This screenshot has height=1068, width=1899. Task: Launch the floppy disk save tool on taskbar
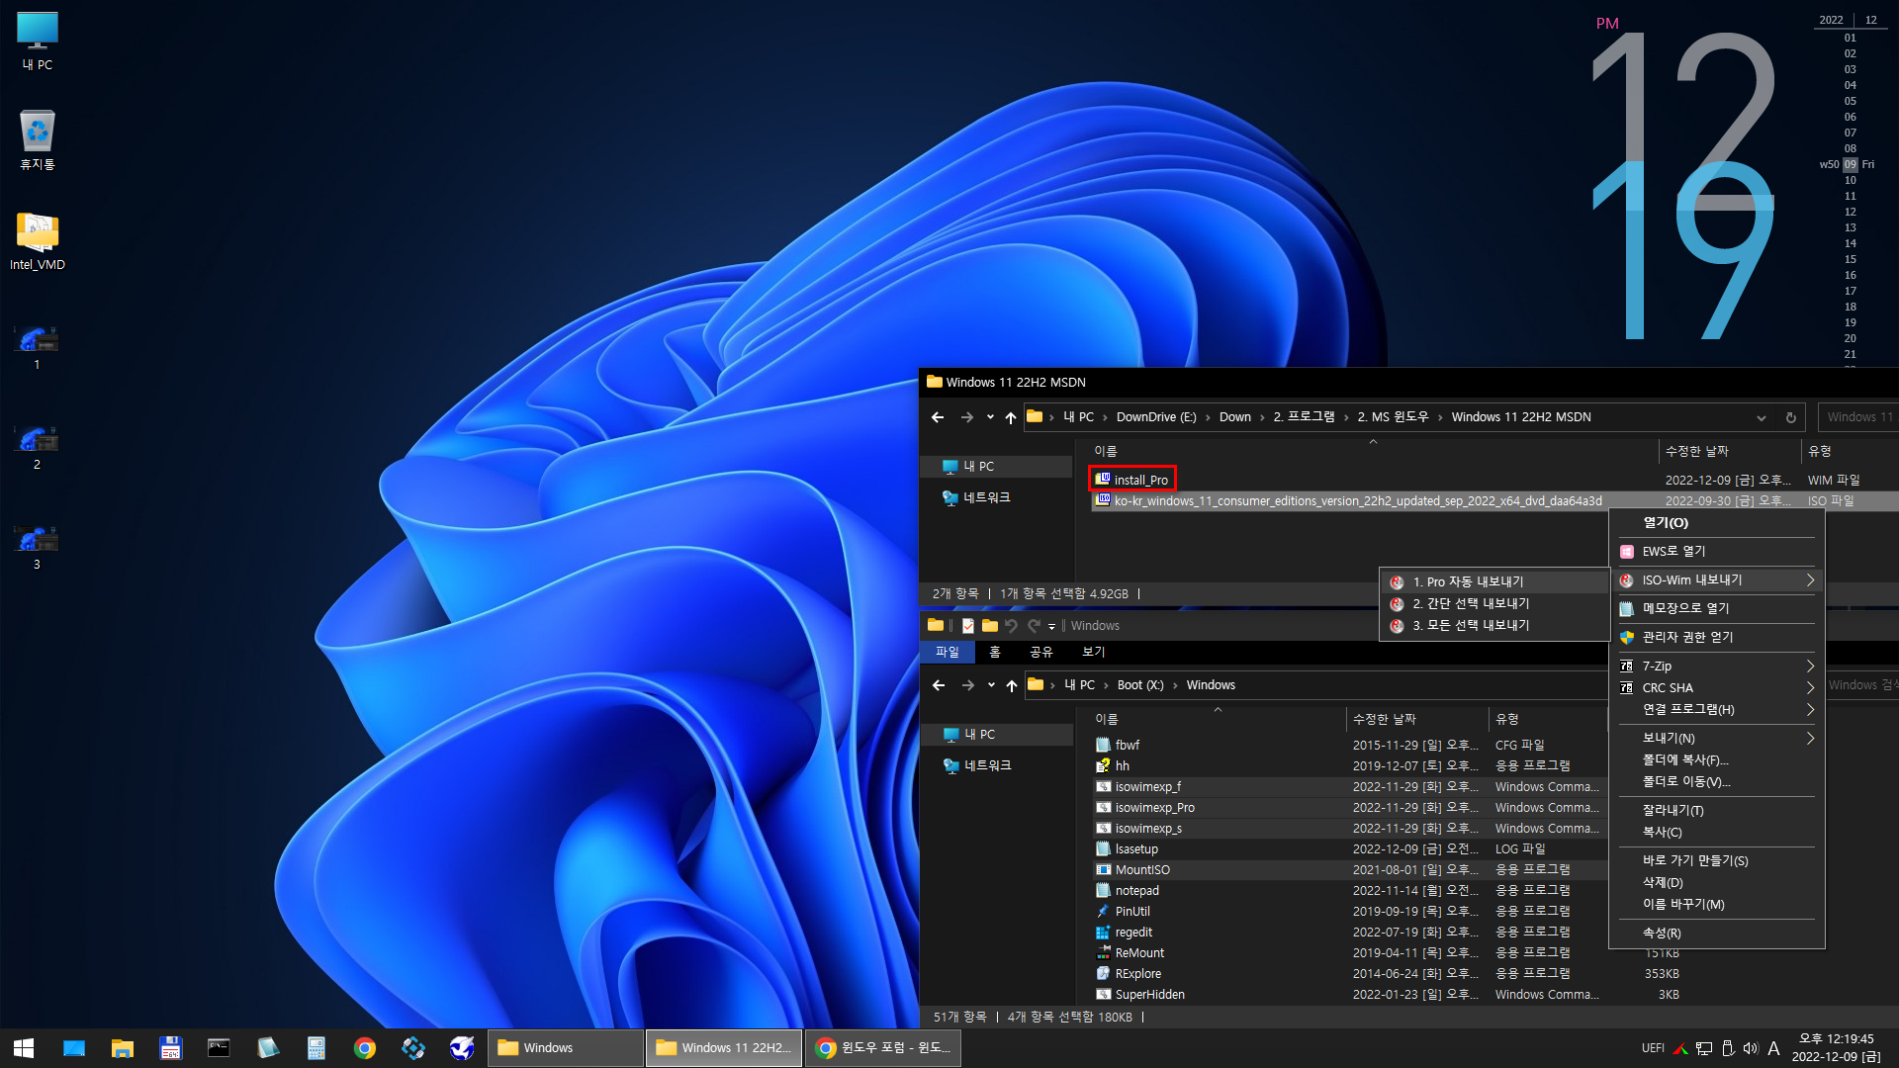point(170,1047)
